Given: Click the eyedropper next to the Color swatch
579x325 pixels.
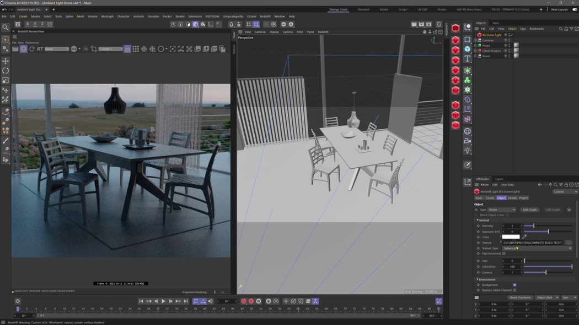Looking at the screenshot, I should (x=524, y=236).
